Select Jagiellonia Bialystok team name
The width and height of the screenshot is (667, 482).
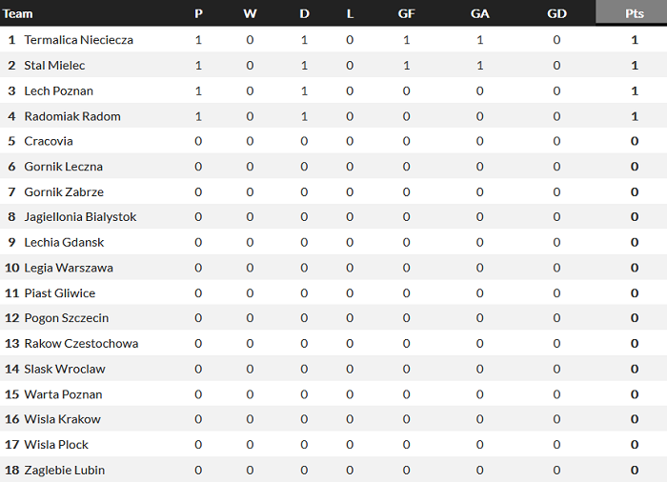[80, 217]
